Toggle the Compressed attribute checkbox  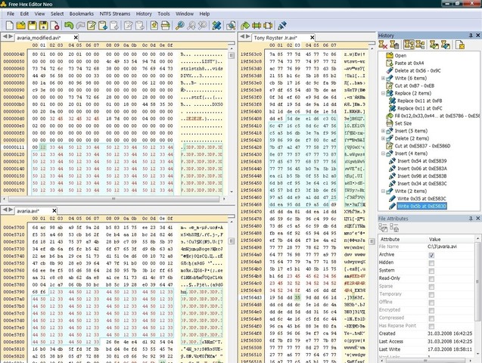pyautogui.click(x=431, y=318)
